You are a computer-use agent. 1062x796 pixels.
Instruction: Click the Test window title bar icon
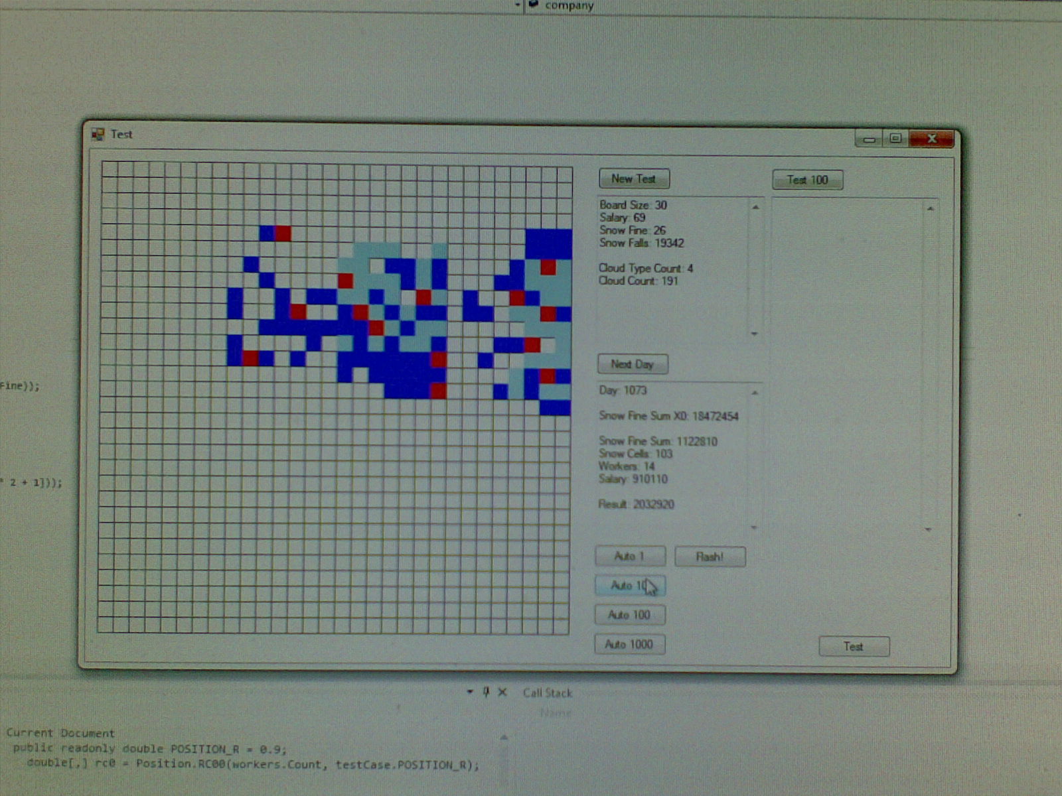click(x=98, y=134)
